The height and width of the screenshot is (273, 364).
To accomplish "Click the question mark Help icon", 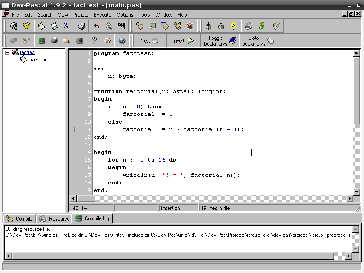I will click(x=95, y=41).
